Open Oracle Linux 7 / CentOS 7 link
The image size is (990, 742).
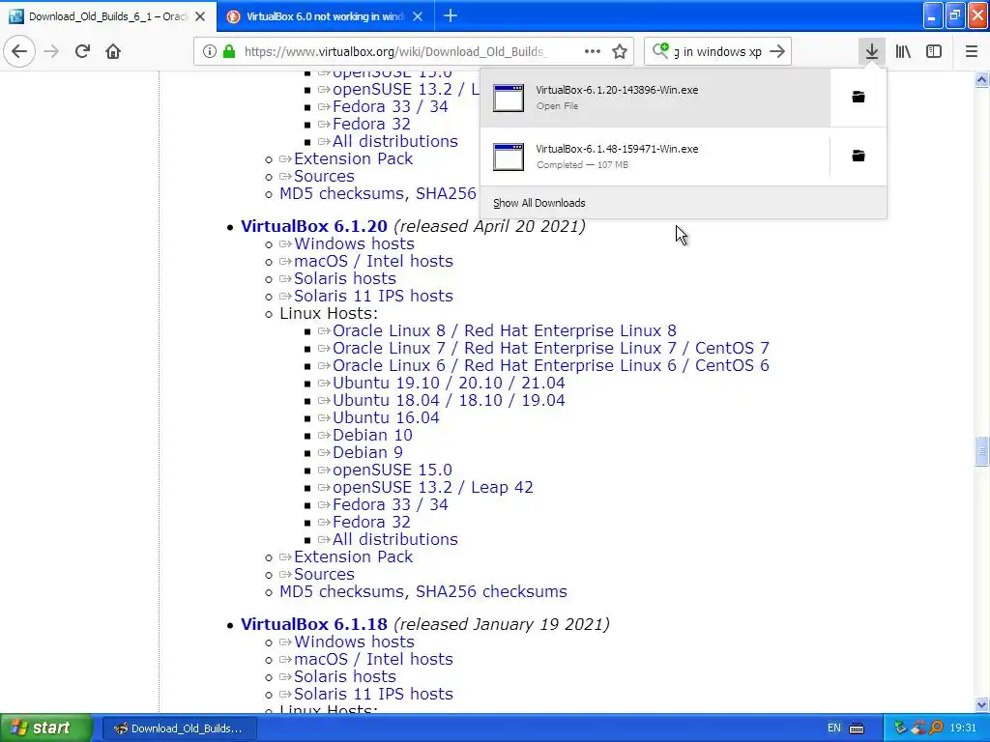click(x=550, y=348)
